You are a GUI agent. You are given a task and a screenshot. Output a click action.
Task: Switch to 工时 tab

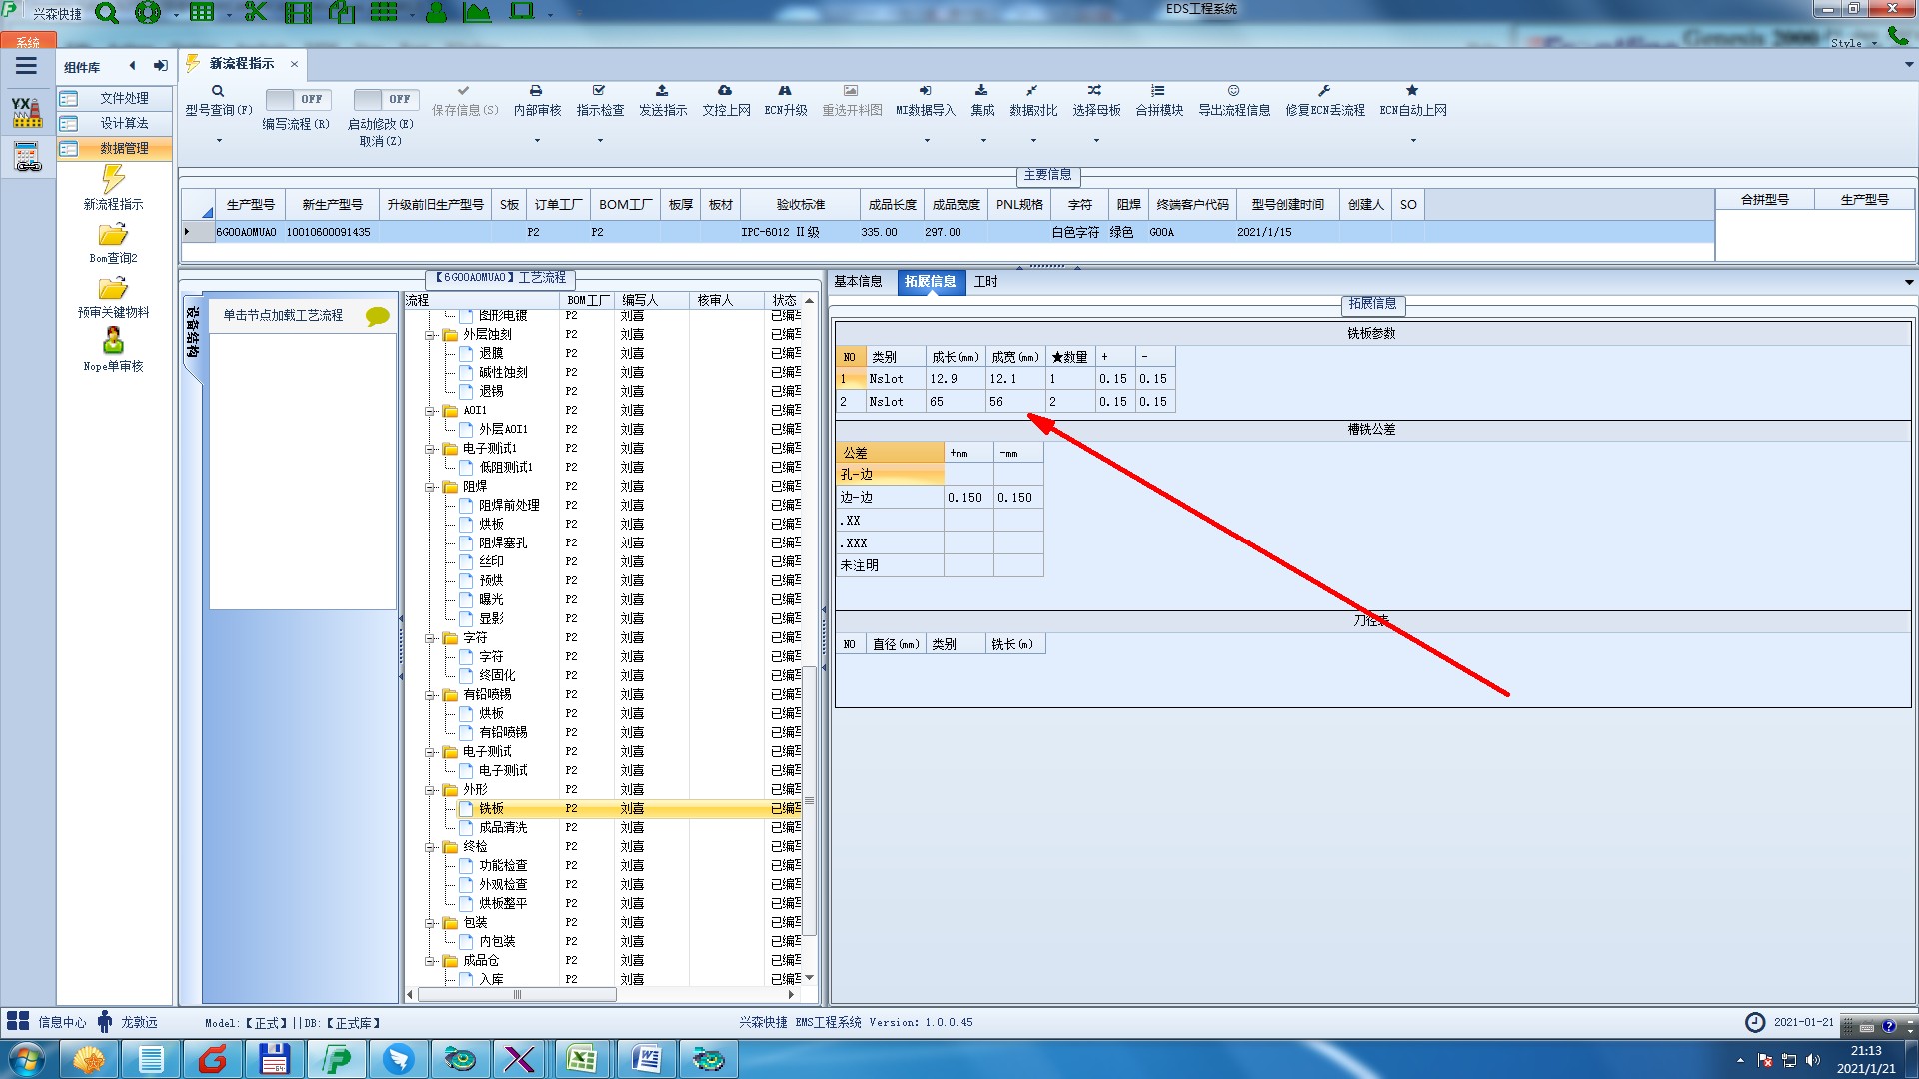[985, 282]
